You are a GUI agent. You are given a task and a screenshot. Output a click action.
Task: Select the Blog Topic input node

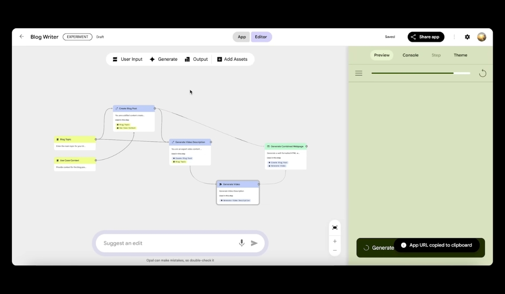(x=75, y=143)
